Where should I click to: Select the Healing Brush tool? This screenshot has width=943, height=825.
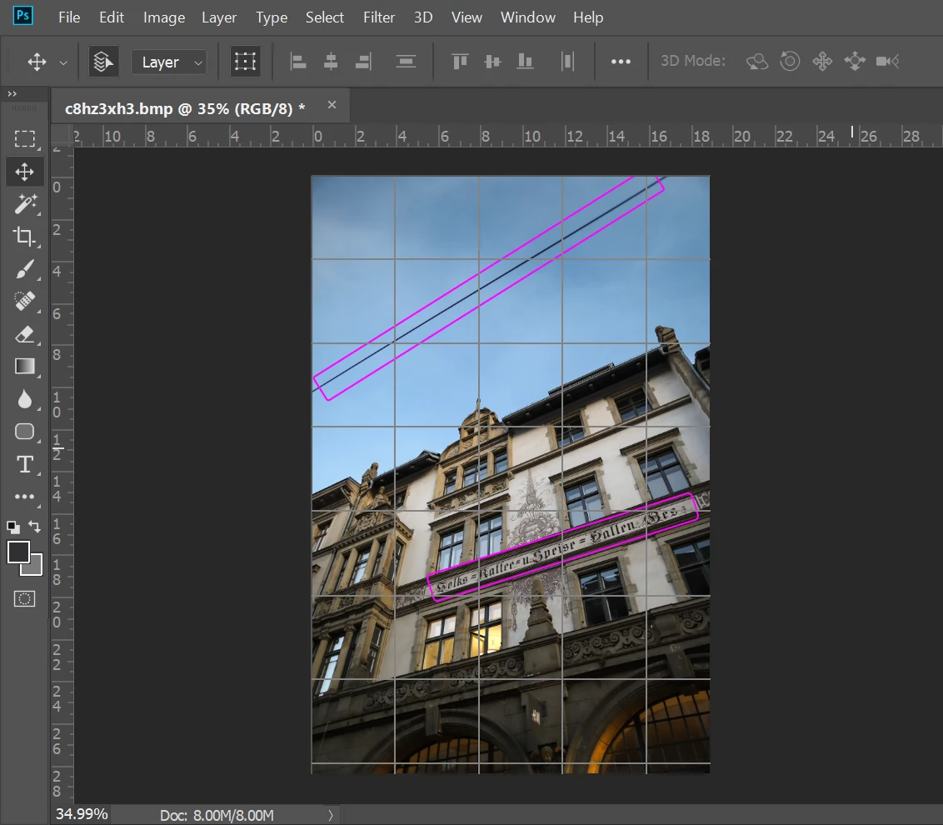25,301
